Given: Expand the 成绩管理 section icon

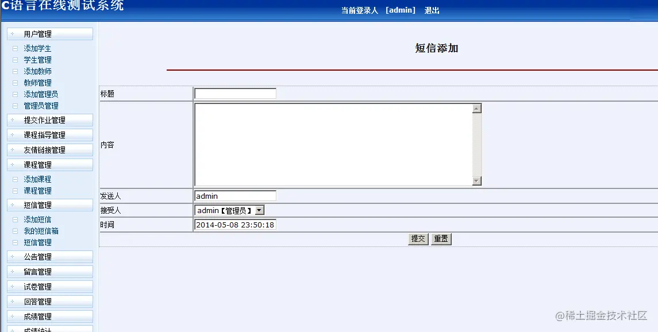Looking at the screenshot, I should click(x=11, y=316).
